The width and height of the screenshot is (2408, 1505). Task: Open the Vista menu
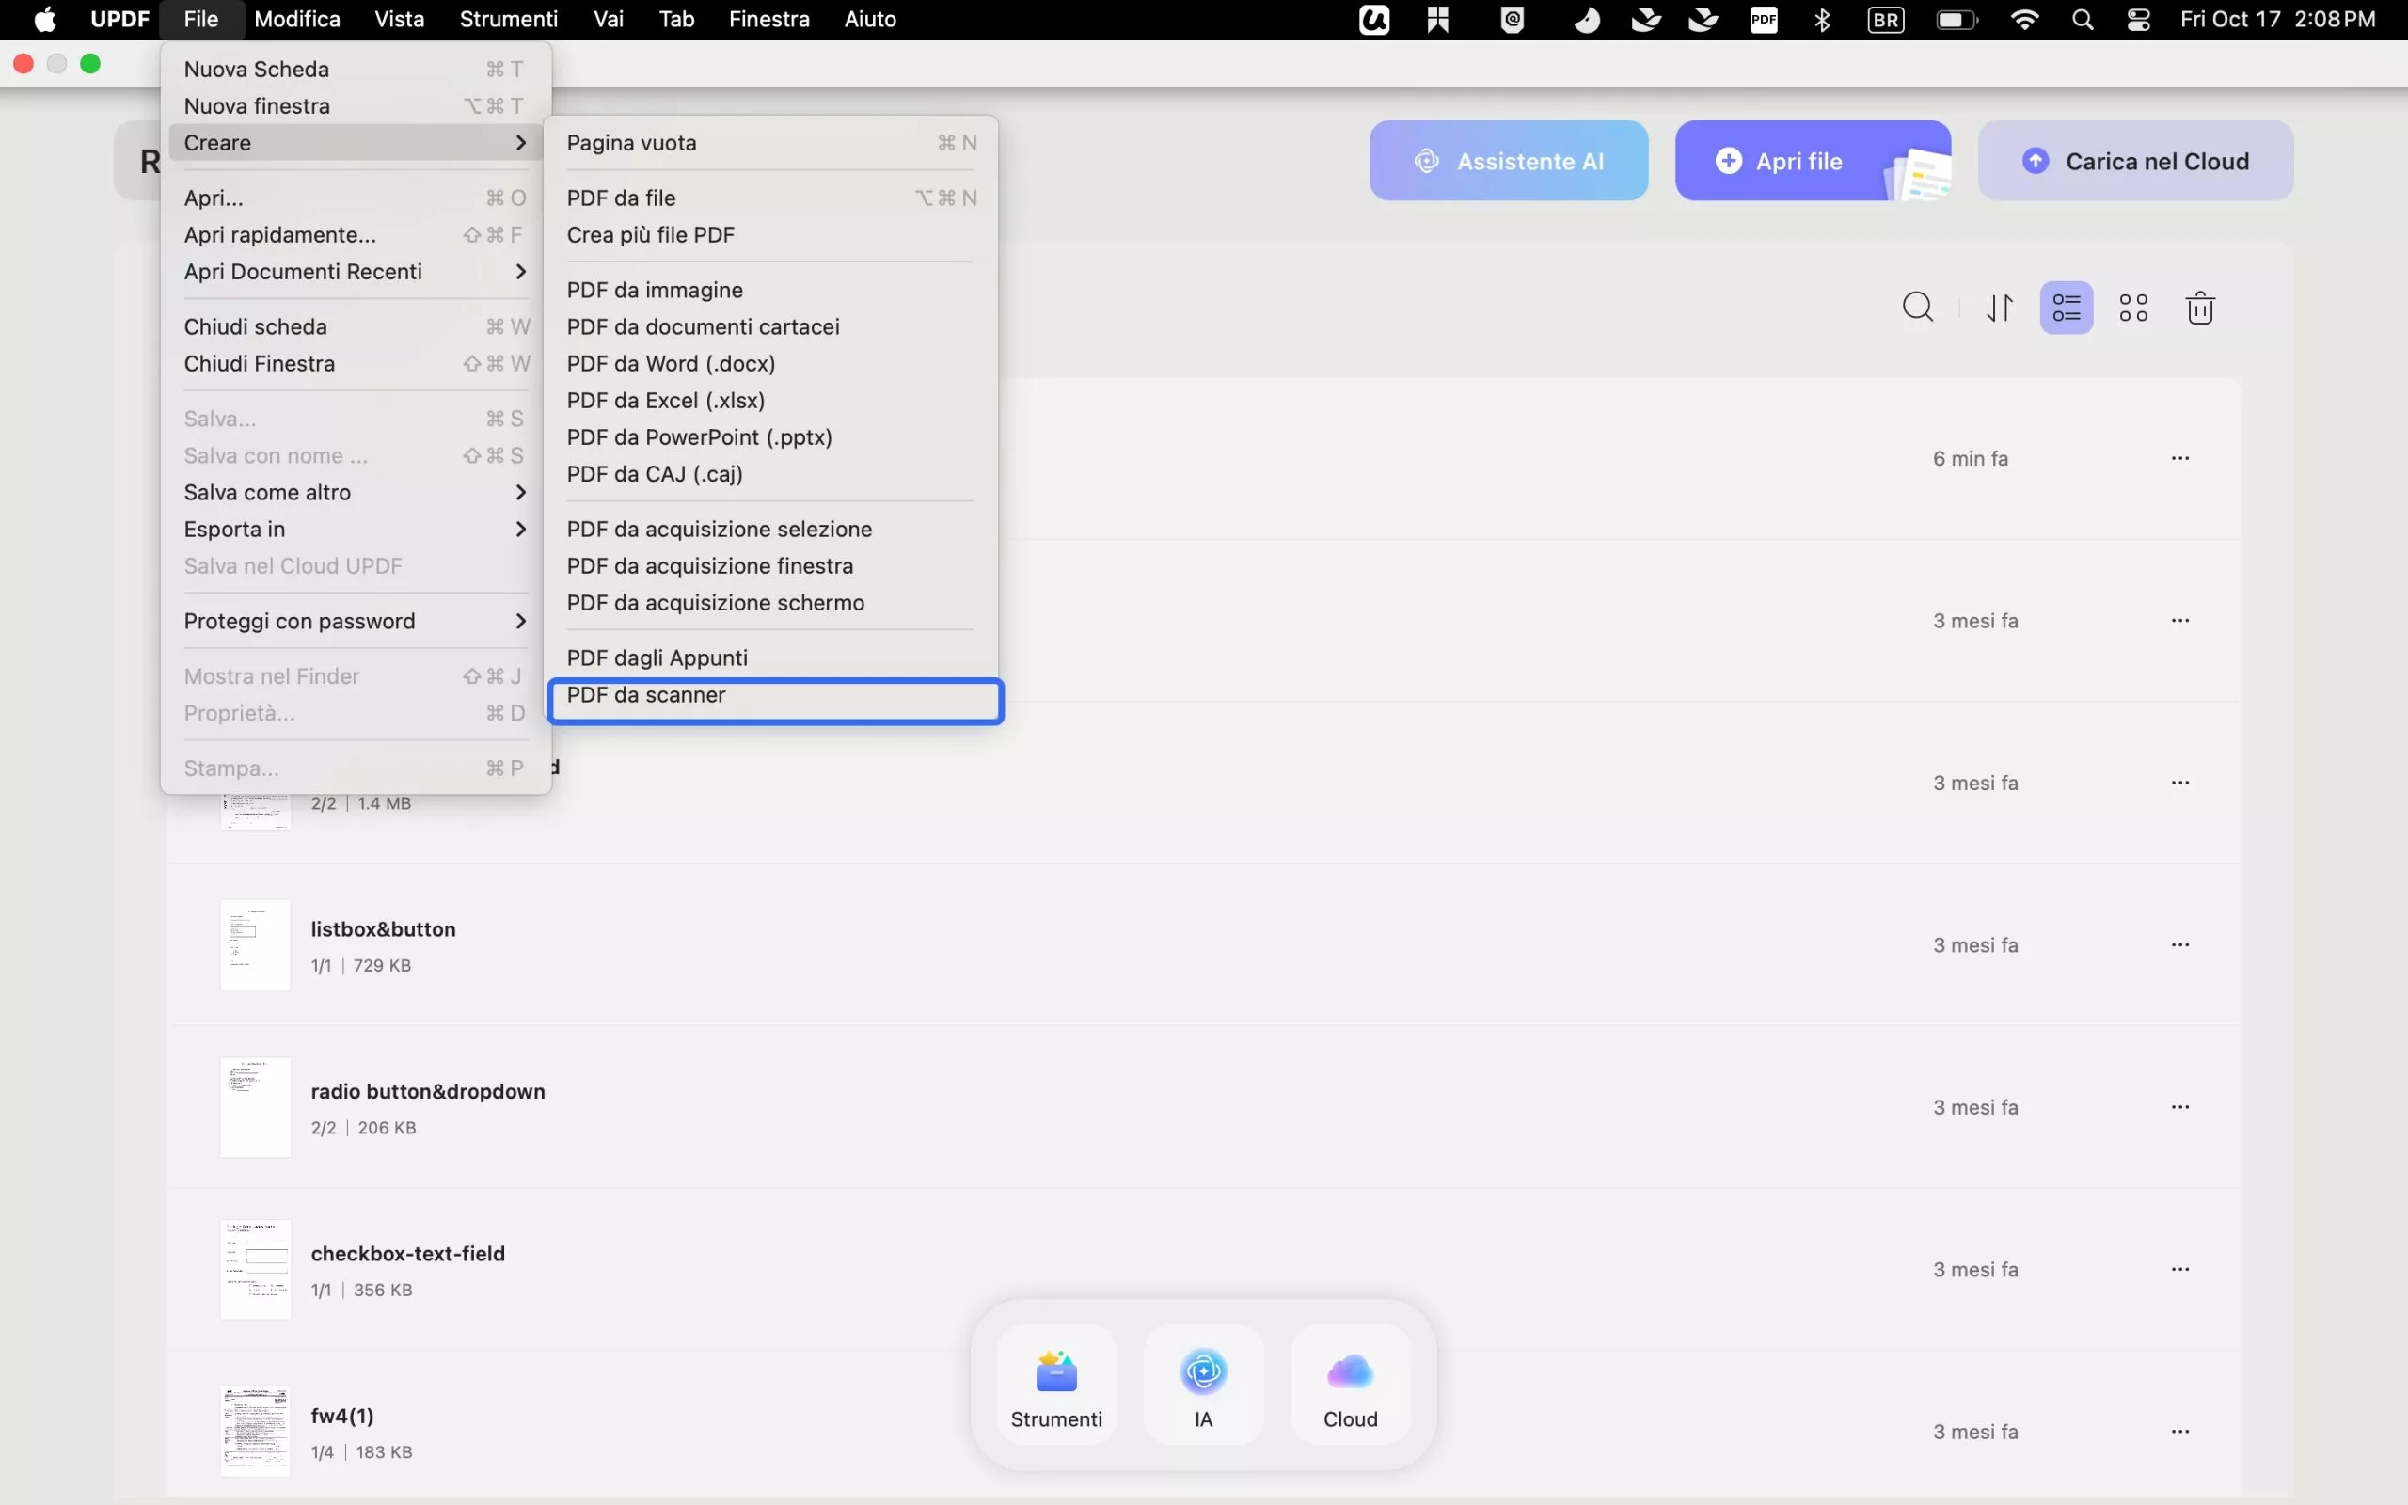(399, 19)
